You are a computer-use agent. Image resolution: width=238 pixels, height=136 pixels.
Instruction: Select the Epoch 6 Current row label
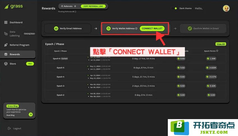tap(60, 59)
